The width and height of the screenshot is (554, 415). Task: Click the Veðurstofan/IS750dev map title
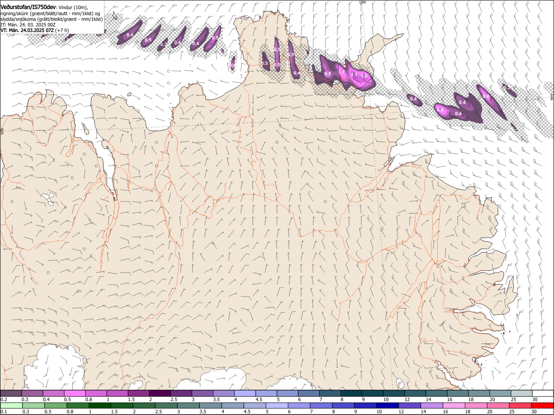pos(28,7)
